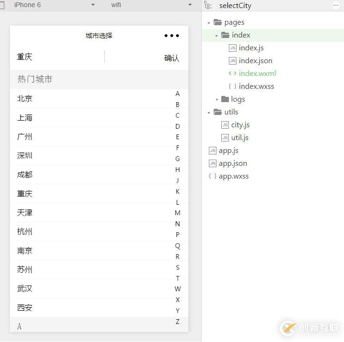
Task: Jump to letter M in alphabet index
Action: tap(177, 213)
